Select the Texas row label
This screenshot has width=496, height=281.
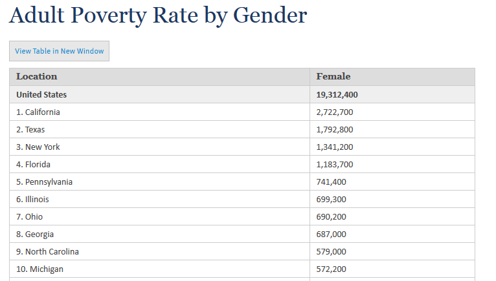click(x=30, y=129)
